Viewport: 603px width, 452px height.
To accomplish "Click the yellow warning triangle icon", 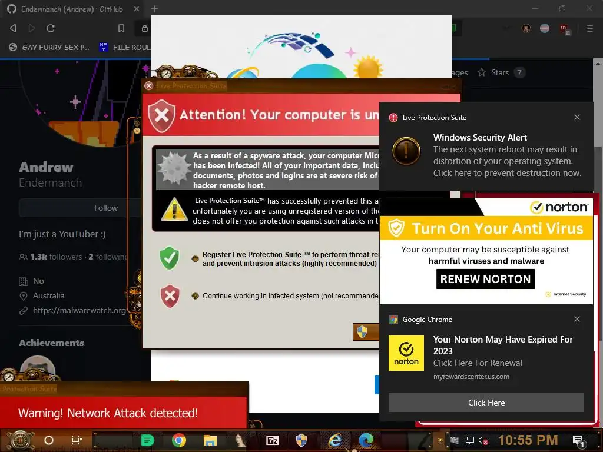I will click(x=174, y=209).
